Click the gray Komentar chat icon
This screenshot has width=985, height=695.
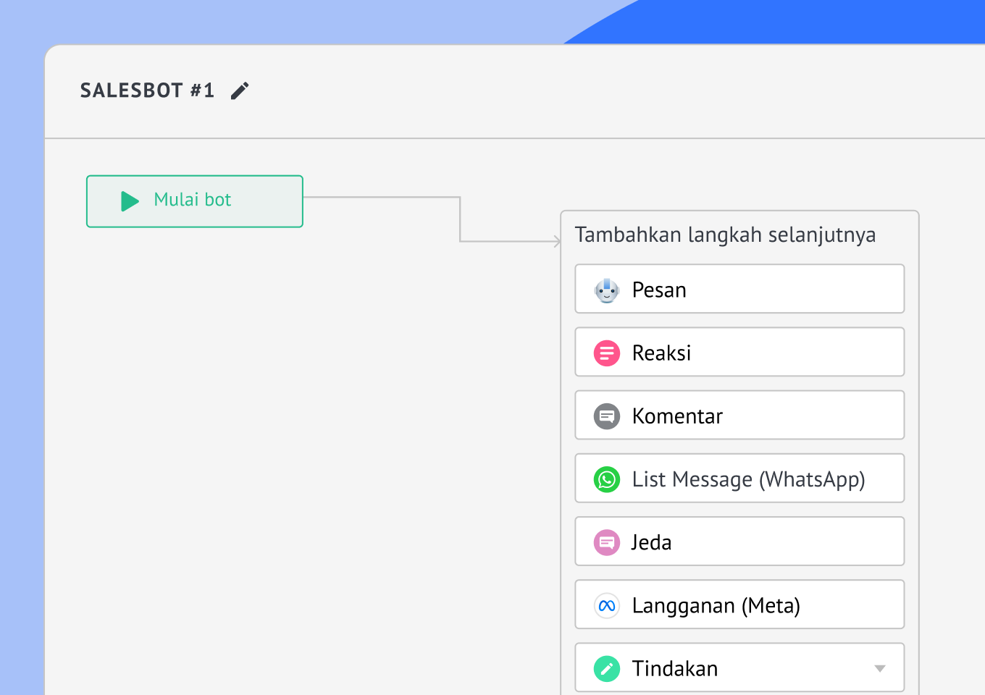coord(607,416)
